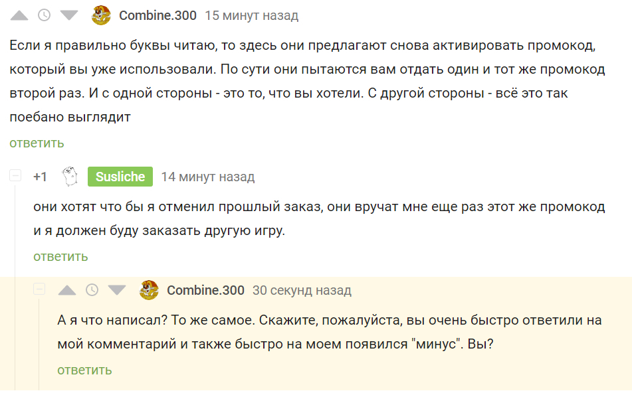The height and width of the screenshot is (395, 632).
Task: Open the Combine.300 username in the highlighted reply
Action: click(205, 290)
